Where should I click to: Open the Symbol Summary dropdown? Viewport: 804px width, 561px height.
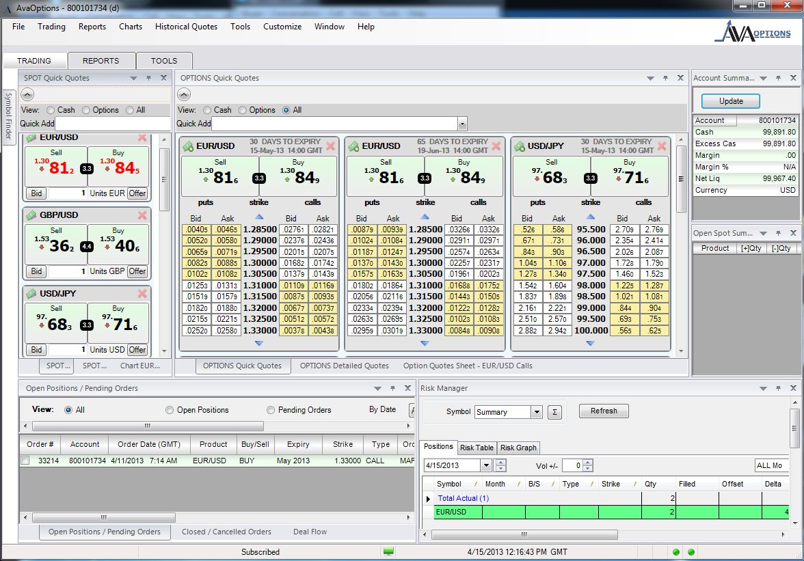pyautogui.click(x=537, y=412)
